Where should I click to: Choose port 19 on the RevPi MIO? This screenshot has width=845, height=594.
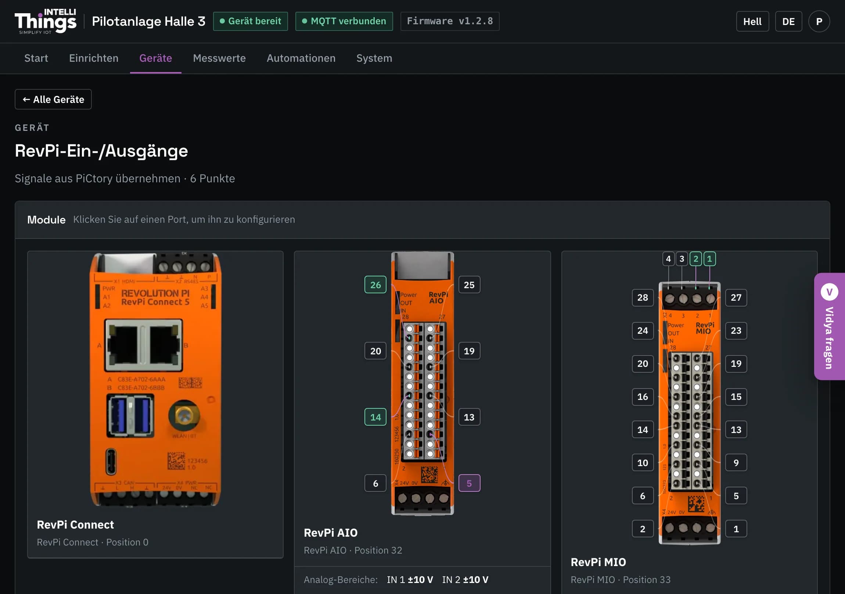click(736, 364)
